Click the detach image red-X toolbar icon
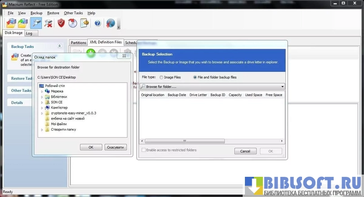Viewport: 364px width, 197px height. pyautogui.click(x=48, y=23)
